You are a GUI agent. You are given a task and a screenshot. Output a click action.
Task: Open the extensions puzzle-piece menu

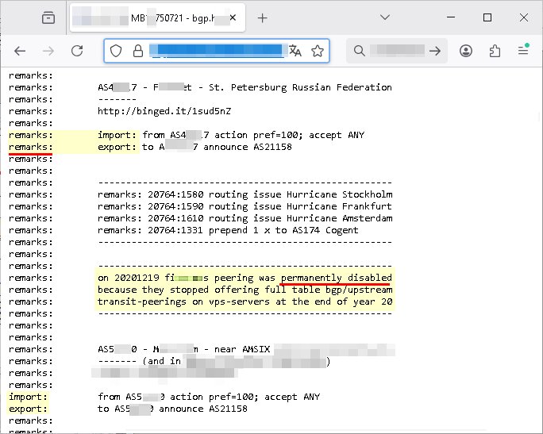tap(495, 51)
